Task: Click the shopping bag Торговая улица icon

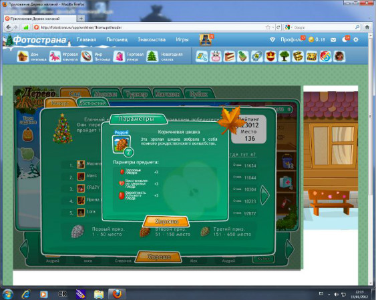Action: (119, 57)
